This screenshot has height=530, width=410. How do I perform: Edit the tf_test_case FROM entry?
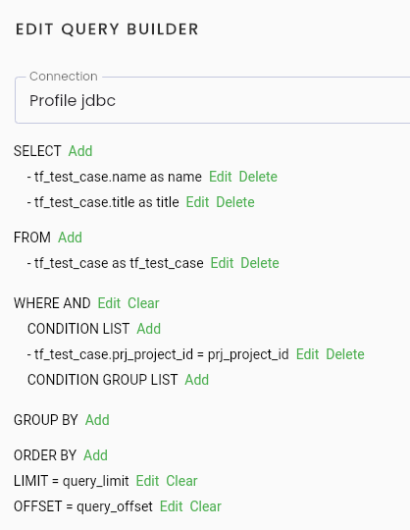click(x=222, y=263)
